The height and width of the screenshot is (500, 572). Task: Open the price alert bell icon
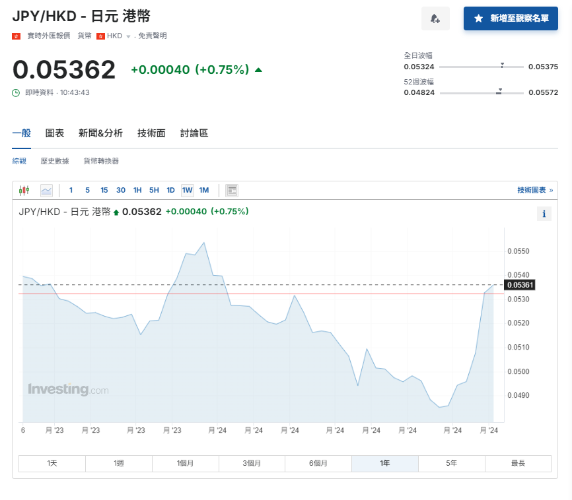435,18
